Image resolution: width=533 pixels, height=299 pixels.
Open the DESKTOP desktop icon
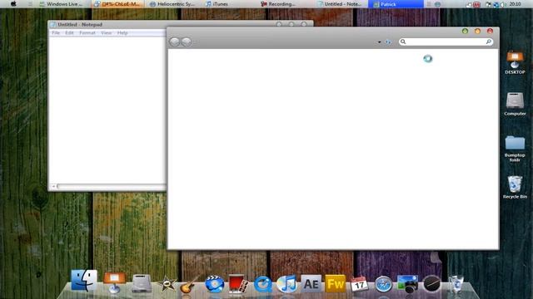click(515, 62)
